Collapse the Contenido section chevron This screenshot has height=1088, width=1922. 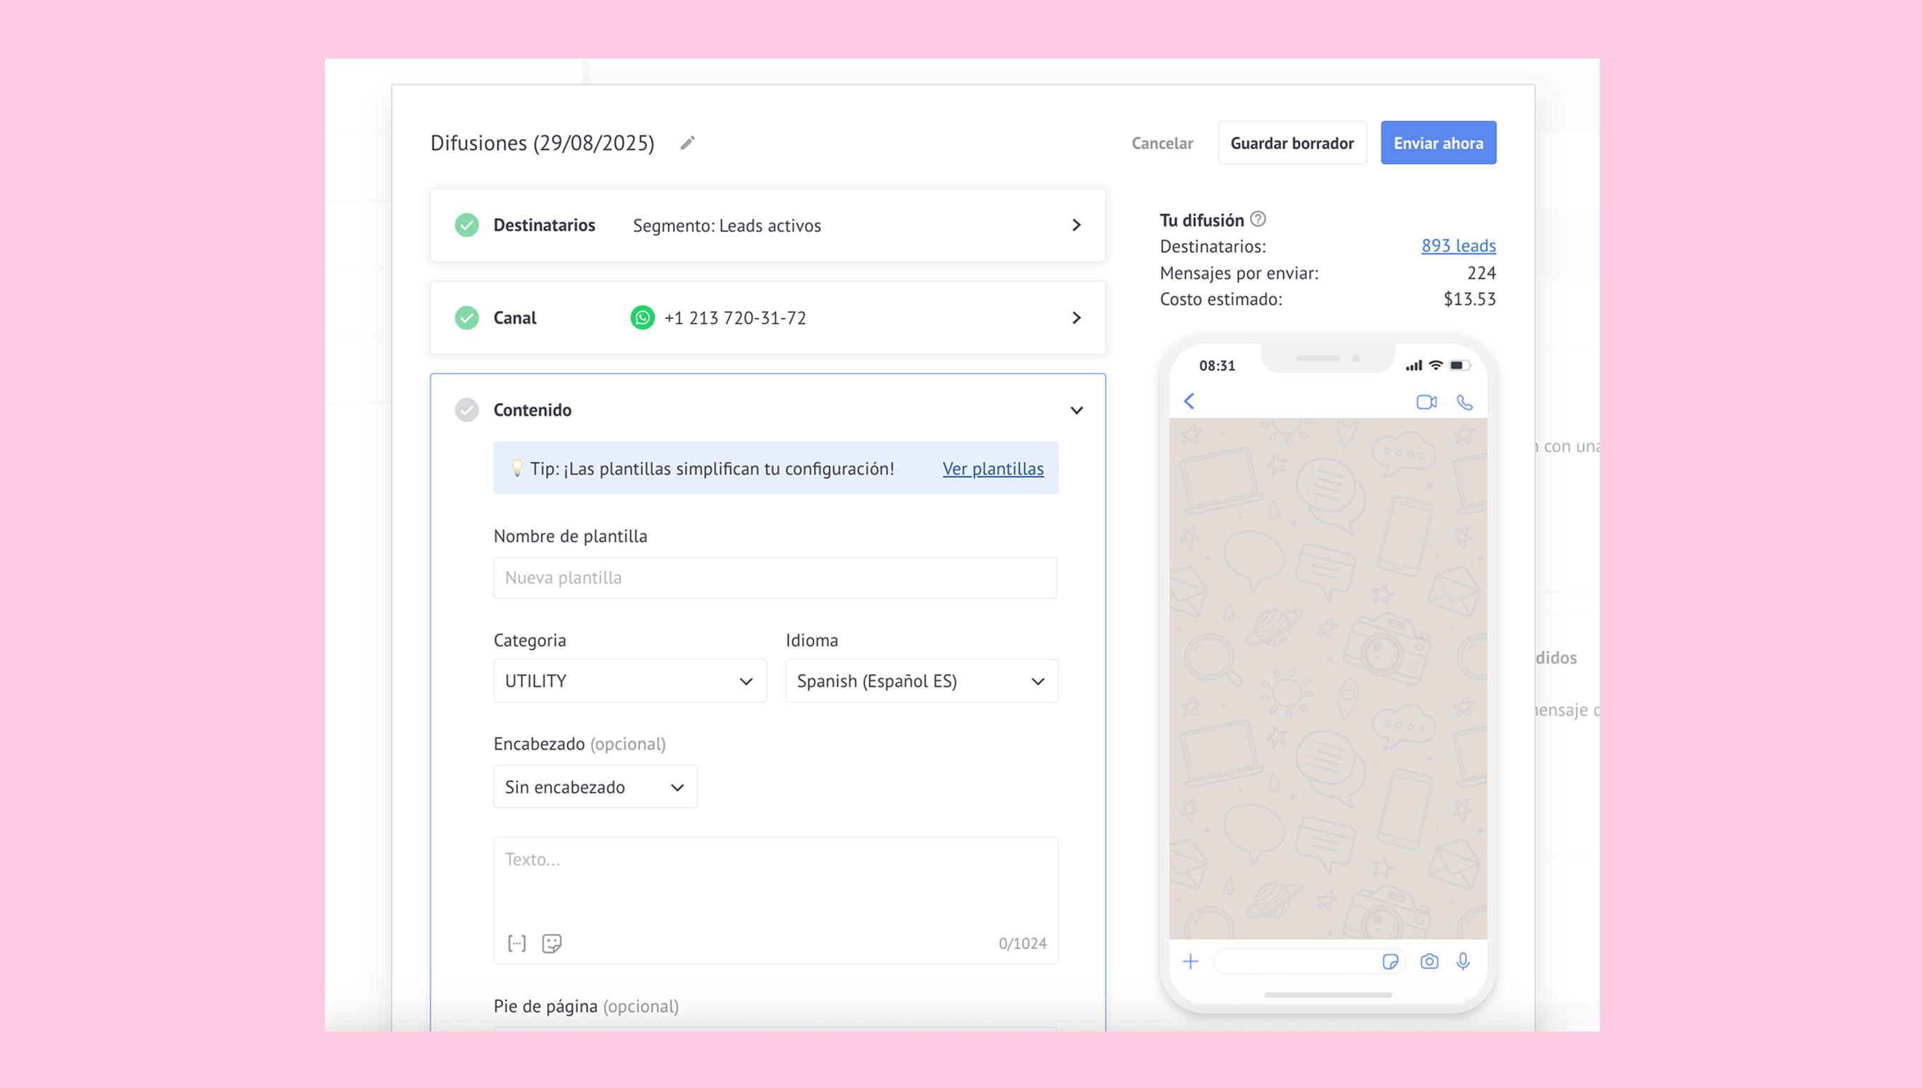click(1076, 410)
